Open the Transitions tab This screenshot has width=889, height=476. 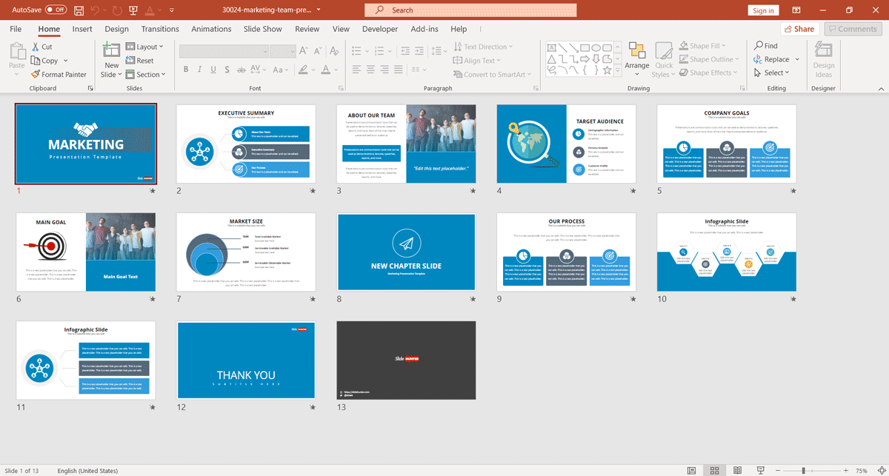pos(160,29)
